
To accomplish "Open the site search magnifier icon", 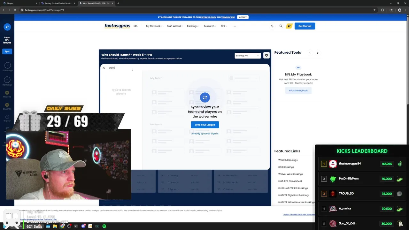I will (281, 26).
